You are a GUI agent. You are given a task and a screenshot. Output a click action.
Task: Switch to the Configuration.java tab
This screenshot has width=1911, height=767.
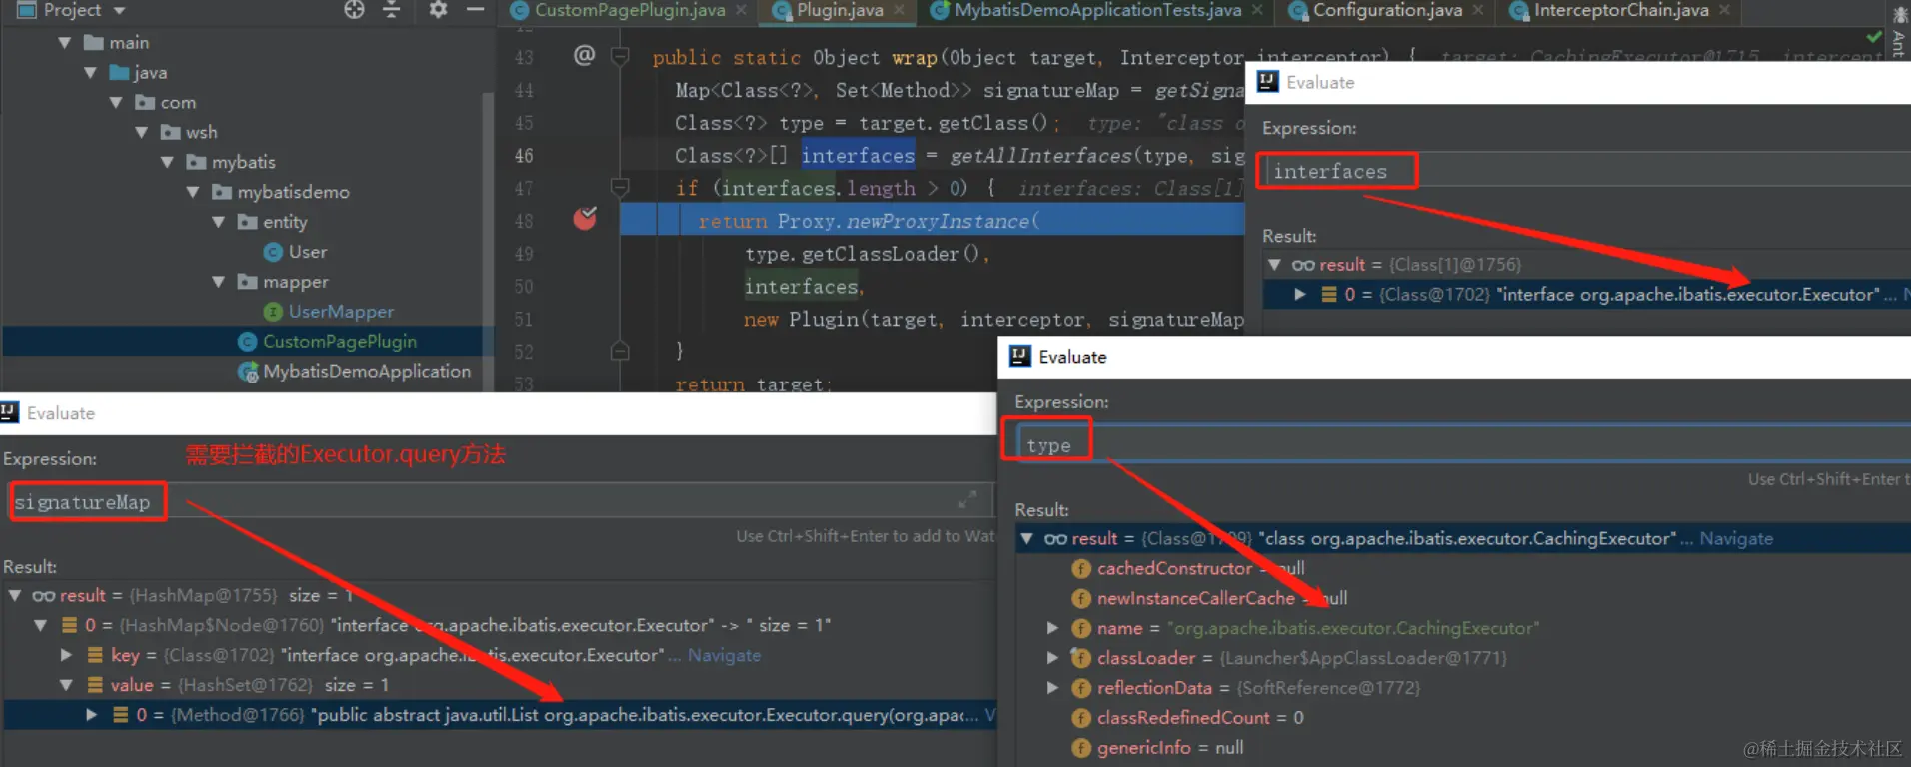(1387, 10)
